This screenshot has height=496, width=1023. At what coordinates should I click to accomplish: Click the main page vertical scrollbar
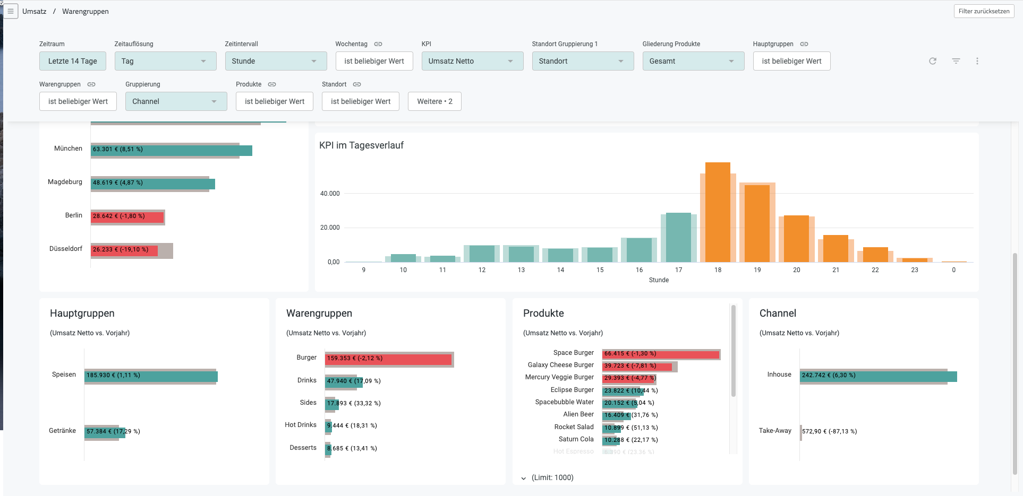tap(1015, 363)
